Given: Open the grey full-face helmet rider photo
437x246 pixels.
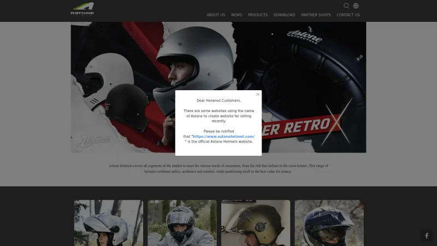Looking at the screenshot, I should pos(182,223).
